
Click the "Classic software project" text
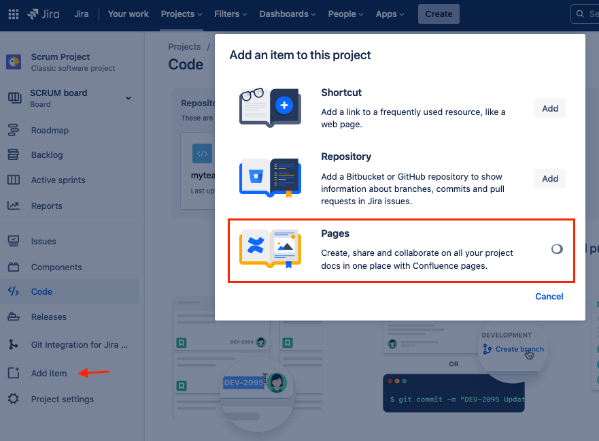click(x=73, y=69)
